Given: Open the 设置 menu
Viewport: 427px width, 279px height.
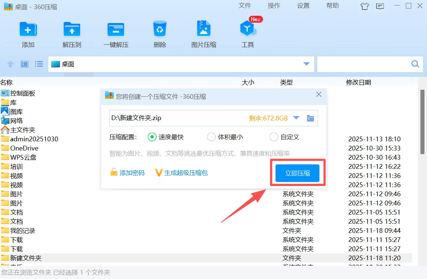Looking at the screenshot, I should 303,5.
